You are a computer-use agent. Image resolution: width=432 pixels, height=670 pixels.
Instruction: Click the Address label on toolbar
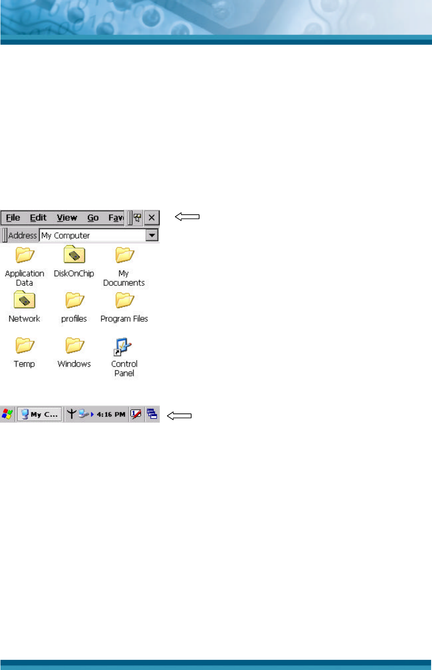(23, 235)
